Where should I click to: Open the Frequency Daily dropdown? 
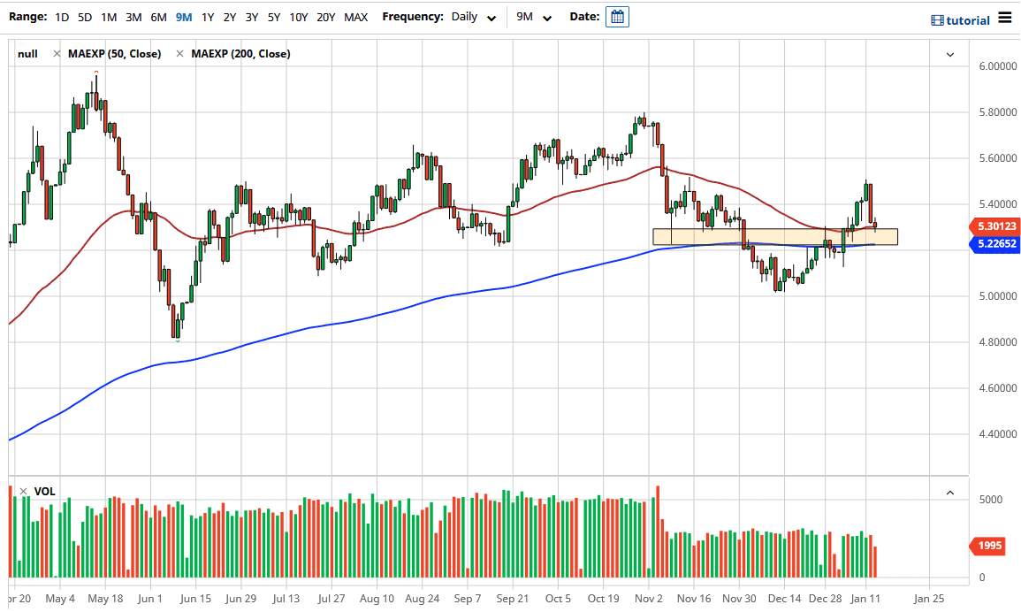[x=471, y=16]
